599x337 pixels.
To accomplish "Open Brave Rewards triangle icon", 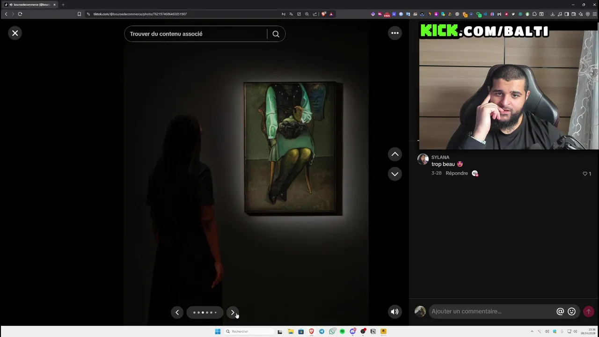I will click(331, 14).
